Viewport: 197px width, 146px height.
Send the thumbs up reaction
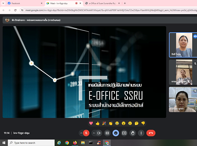pos(98,123)
